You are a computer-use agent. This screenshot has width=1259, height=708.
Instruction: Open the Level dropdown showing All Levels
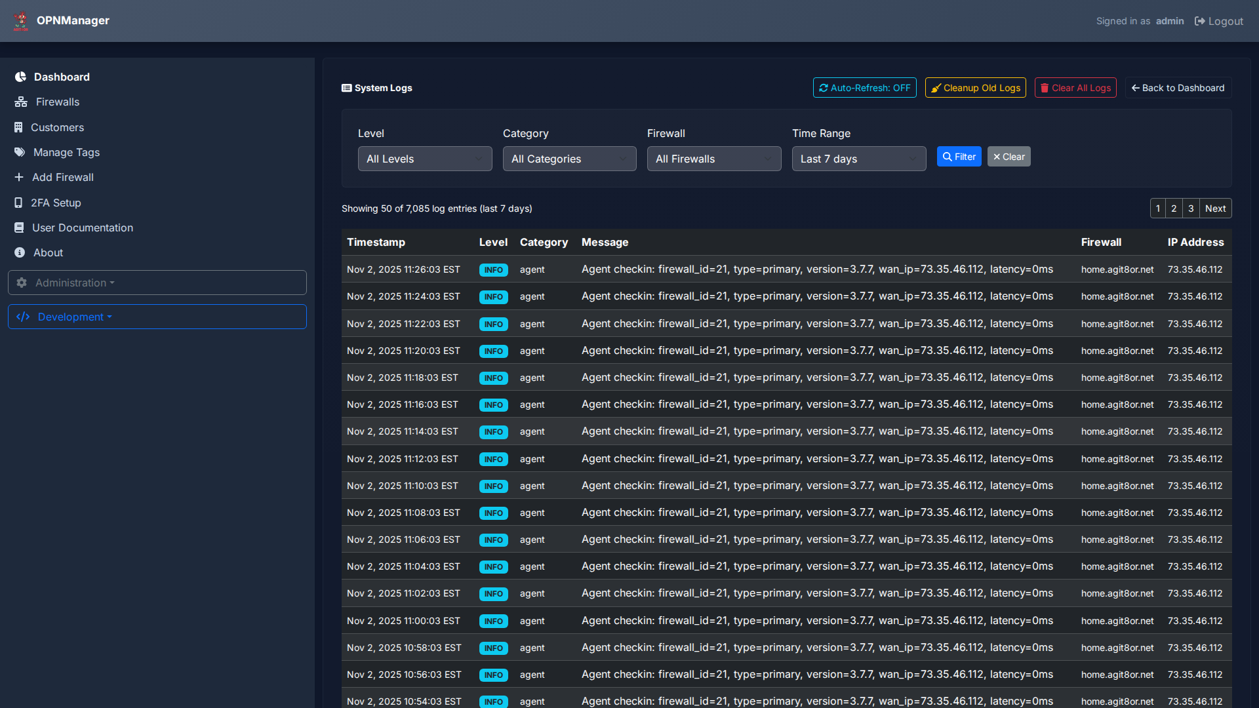(424, 159)
